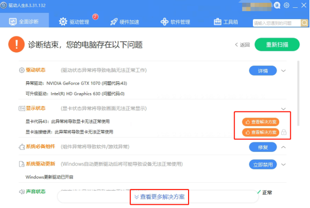Collapse the 驱动状态 section chevron

[x=283, y=71]
